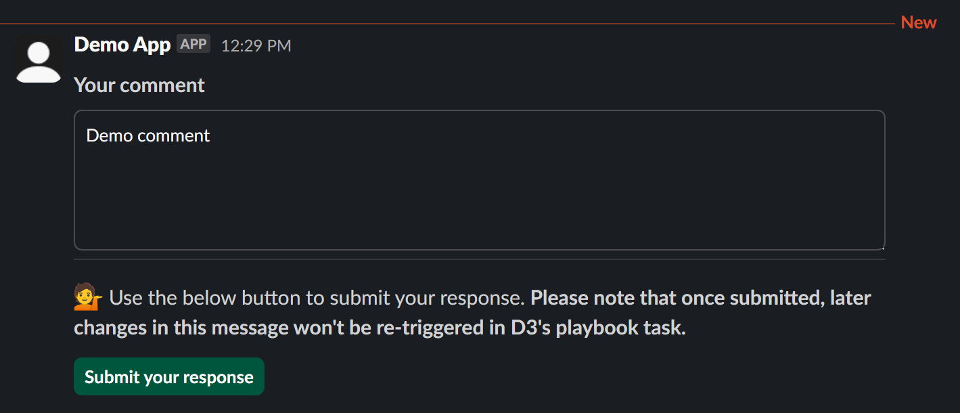Click the gray divider below the comment box
The height and width of the screenshot is (413, 960).
pyautogui.click(x=479, y=259)
